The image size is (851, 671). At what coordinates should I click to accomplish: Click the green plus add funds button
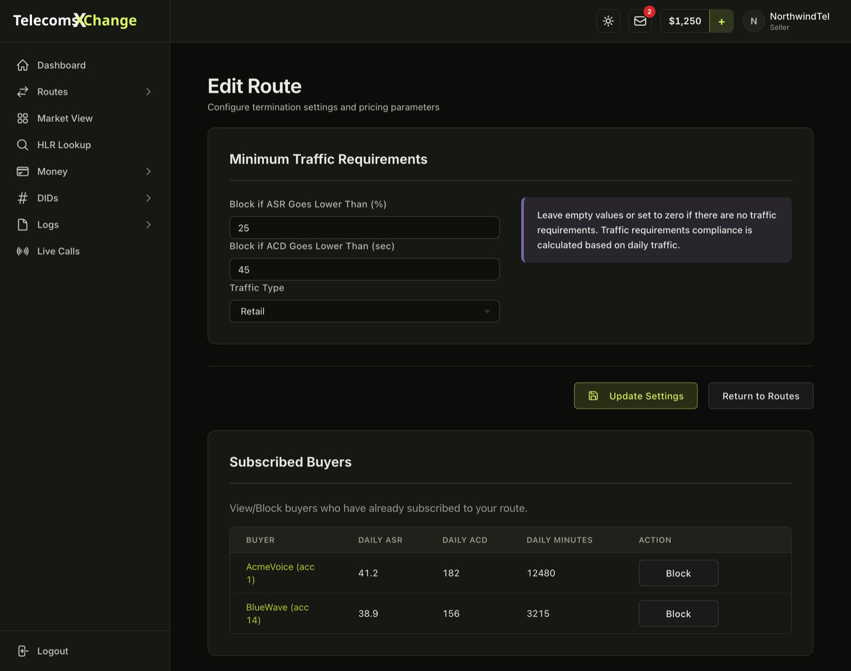pyautogui.click(x=721, y=21)
